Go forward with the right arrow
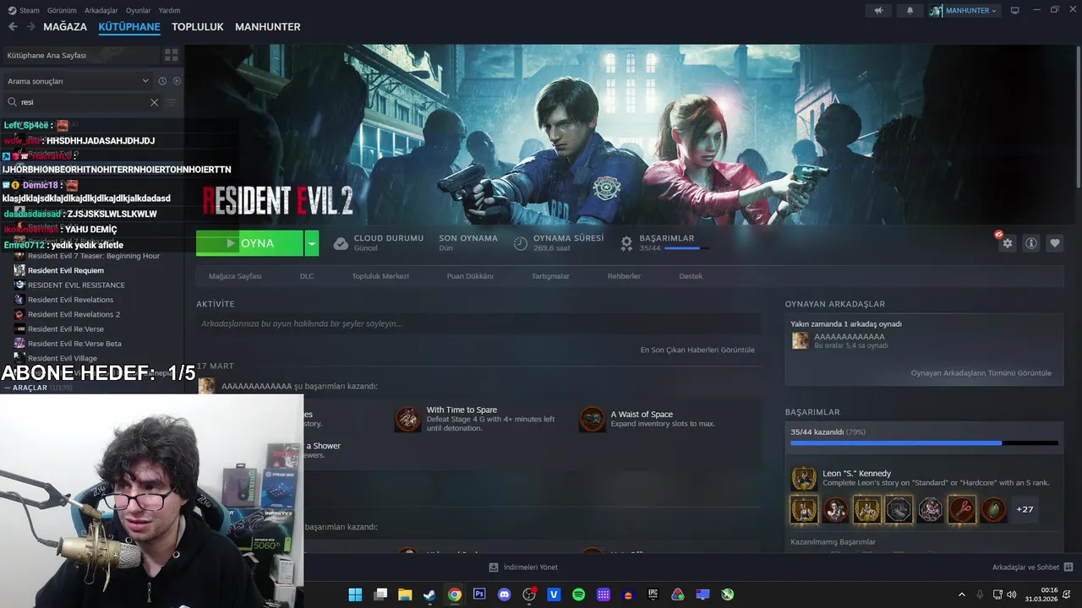Viewport: 1082px width, 608px height. pyautogui.click(x=30, y=27)
